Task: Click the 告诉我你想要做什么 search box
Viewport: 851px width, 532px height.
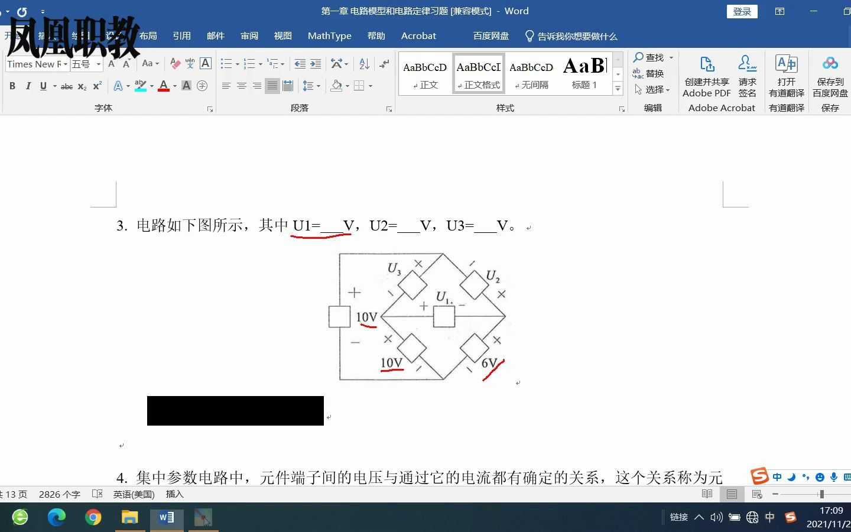Action: (x=571, y=36)
